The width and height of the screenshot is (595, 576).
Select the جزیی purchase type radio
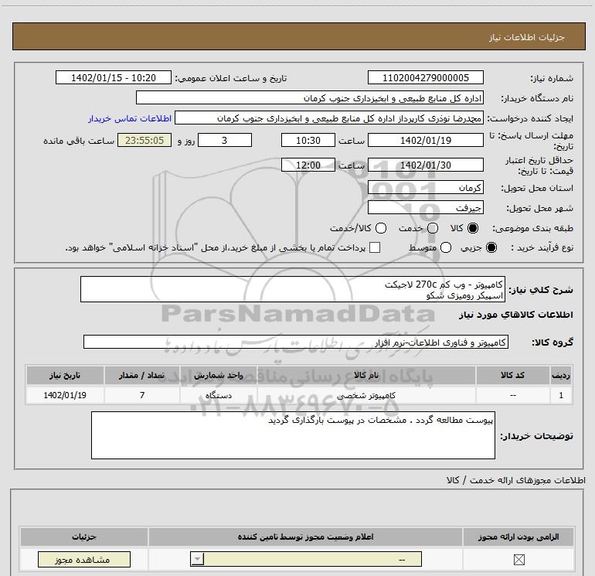(491, 247)
